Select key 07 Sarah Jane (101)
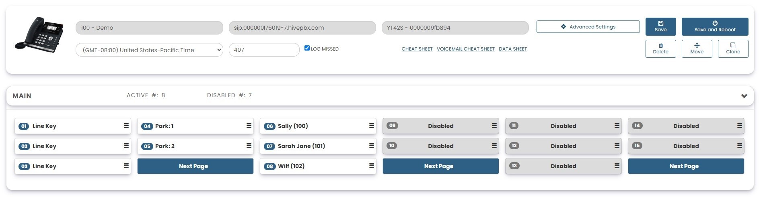The height and width of the screenshot is (197, 763). (x=318, y=146)
